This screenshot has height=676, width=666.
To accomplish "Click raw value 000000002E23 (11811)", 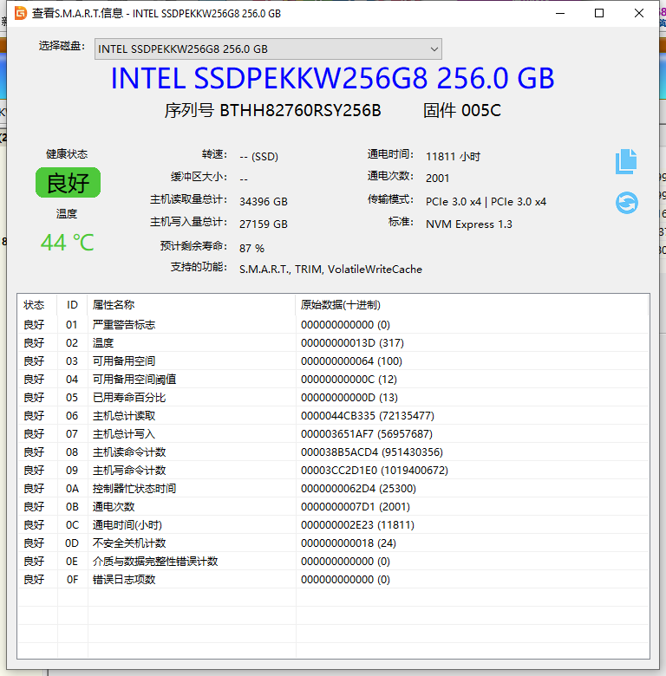I will (357, 524).
